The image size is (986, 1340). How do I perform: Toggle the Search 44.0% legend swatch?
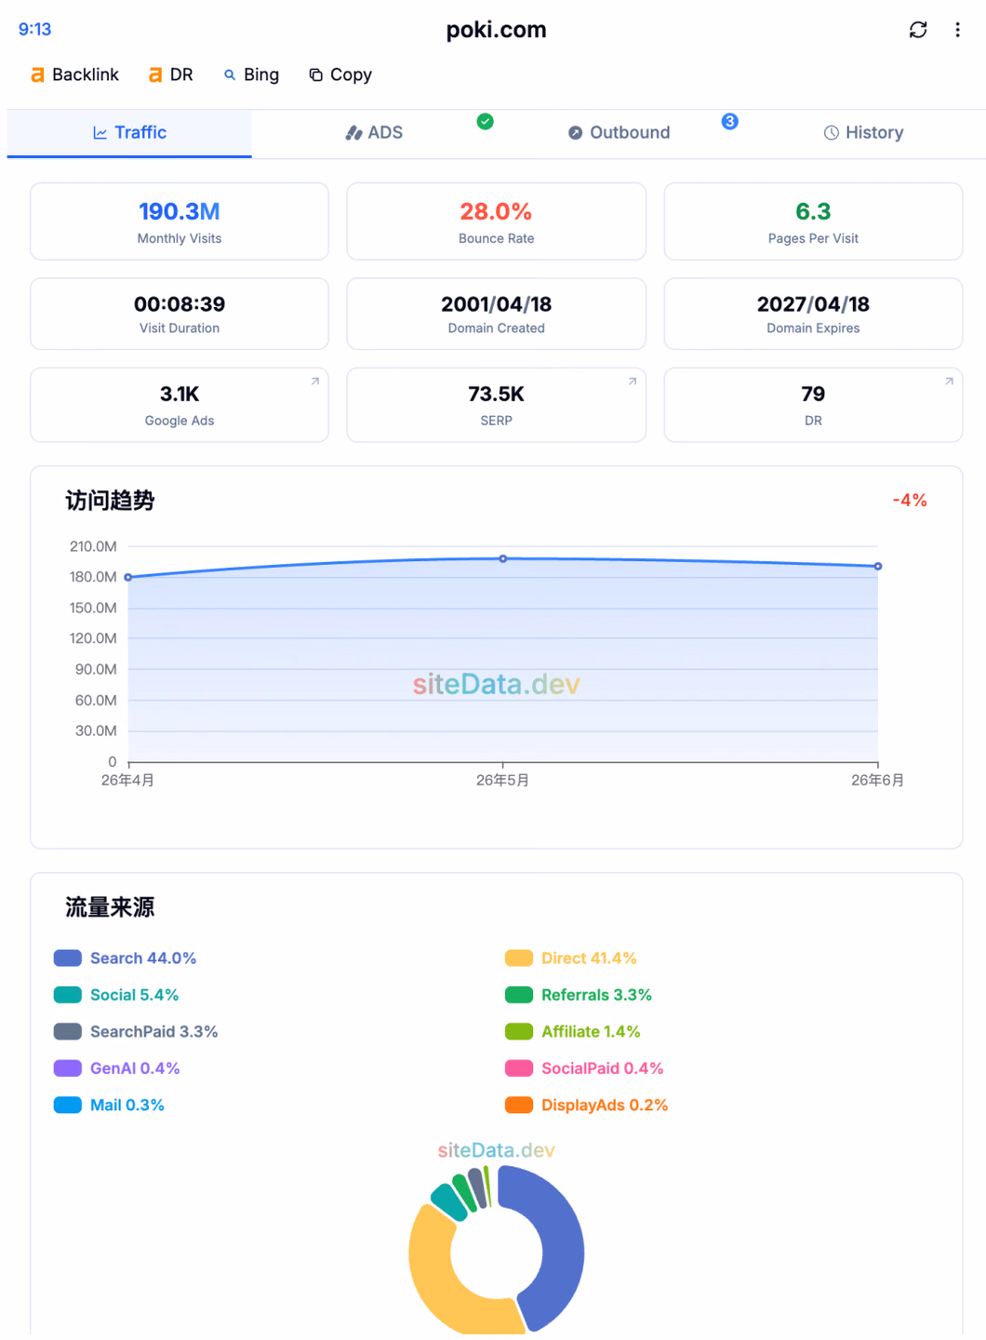click(68, 958)
